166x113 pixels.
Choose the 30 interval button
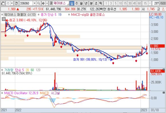(130, 3)
